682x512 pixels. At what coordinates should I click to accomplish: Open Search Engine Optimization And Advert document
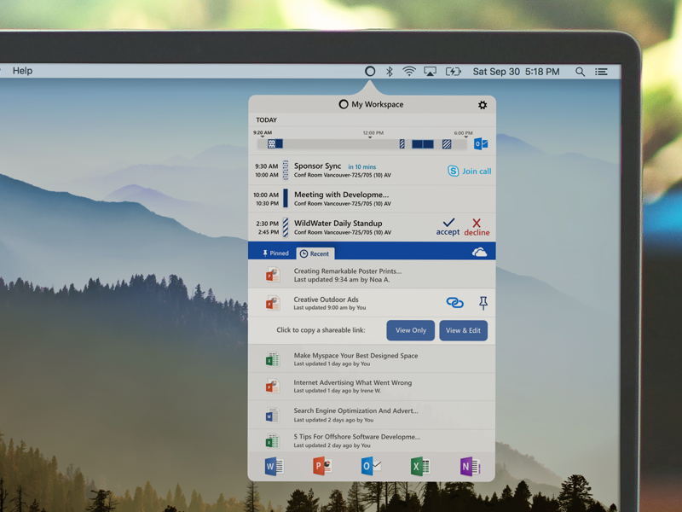pyautogui.click(x=355, y=410)
